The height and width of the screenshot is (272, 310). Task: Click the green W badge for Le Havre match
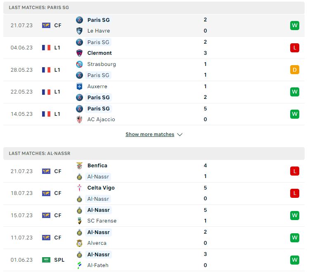294,26
